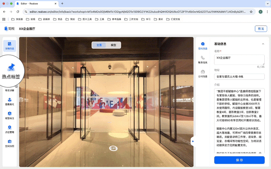Open the 如视 bookmarks folder
This screenshot has height=169, width=271.
[30, 19]
